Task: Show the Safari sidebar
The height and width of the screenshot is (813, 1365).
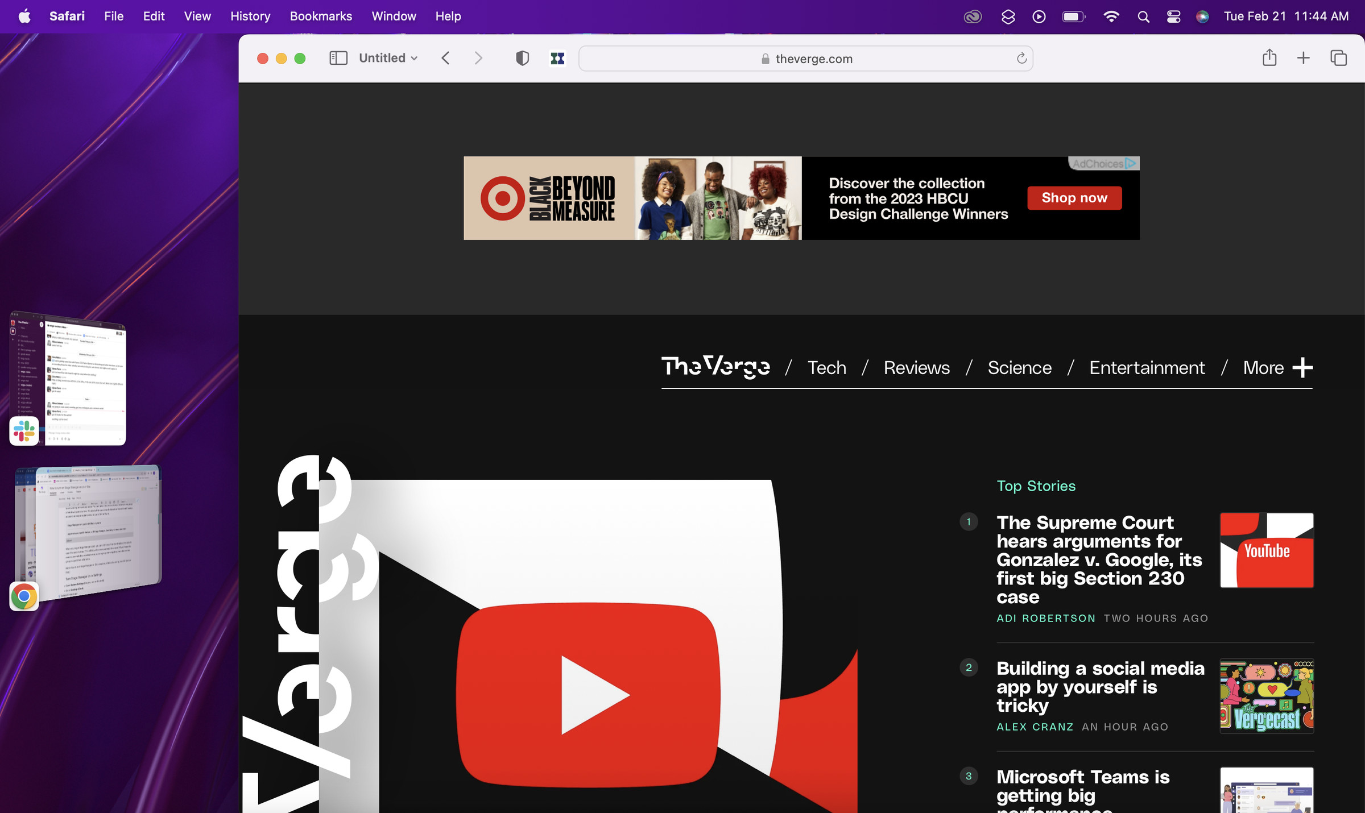Action: (338, 58)
